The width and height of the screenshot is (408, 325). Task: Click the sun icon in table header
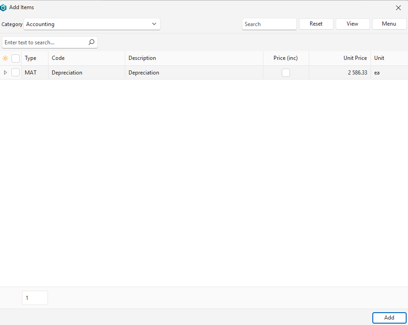pos(5,58)
